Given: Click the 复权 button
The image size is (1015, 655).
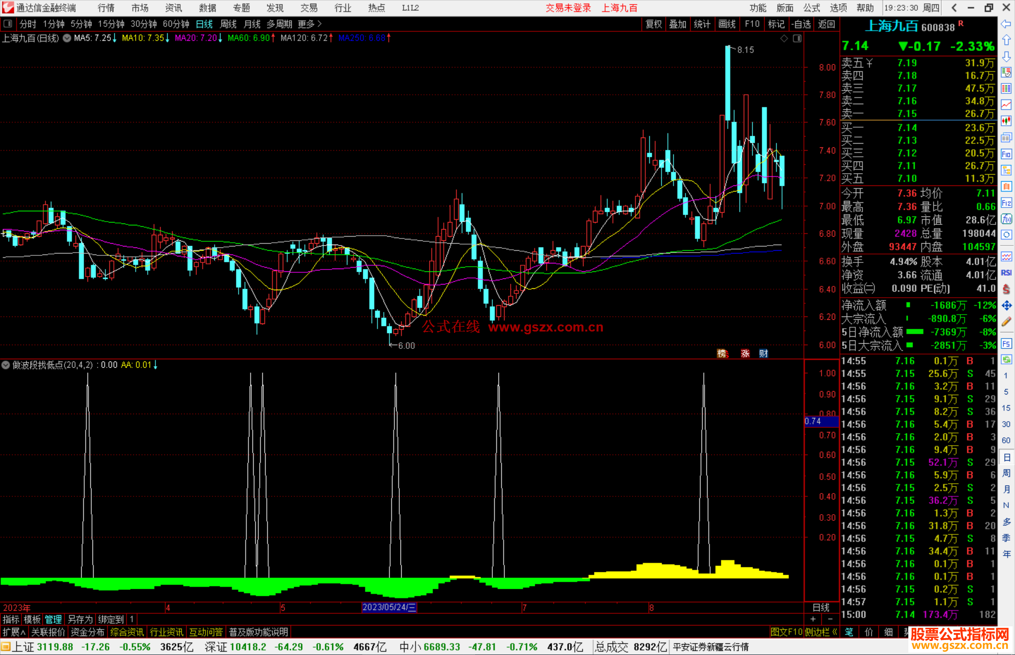Looking at the screenshot, I should pyautogui.click(x=653, y=24).
